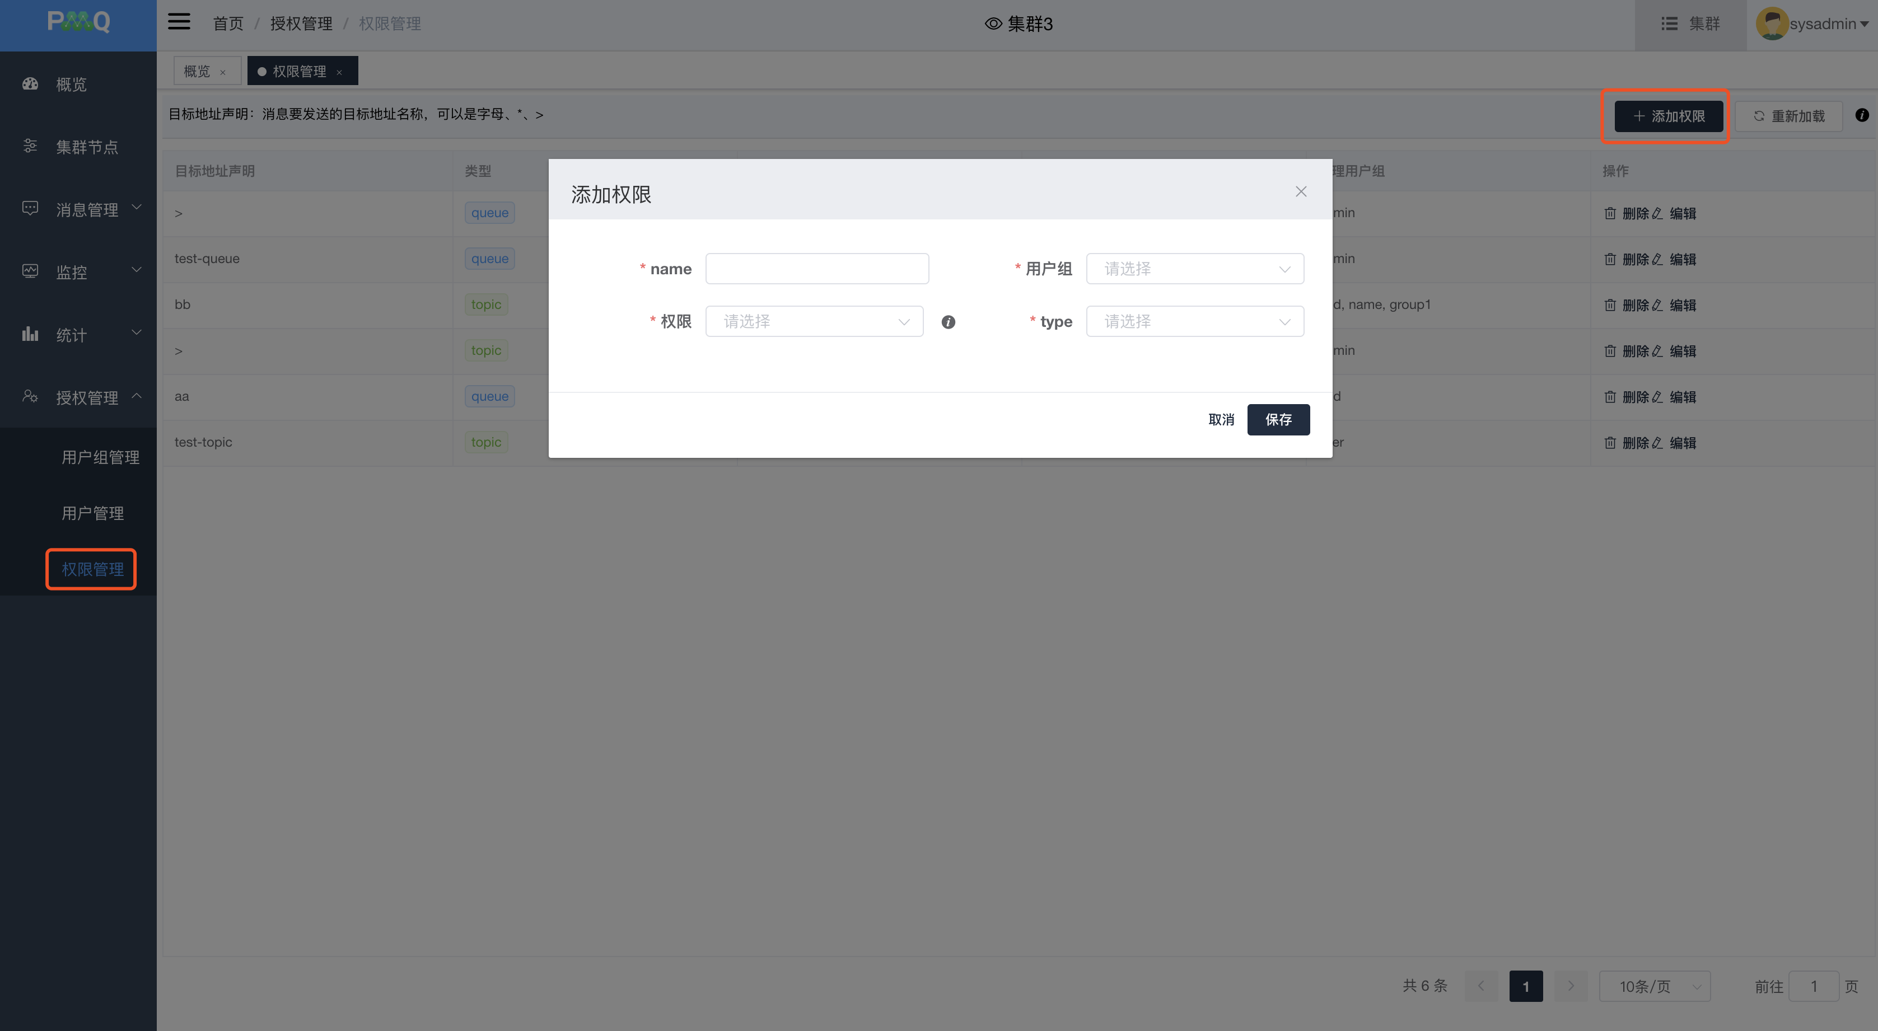The image size is (1878, 1031).
Task: Click the 概览 dashboard icon in sidebar
Action: pyautogui.click(x=30, y=84)
